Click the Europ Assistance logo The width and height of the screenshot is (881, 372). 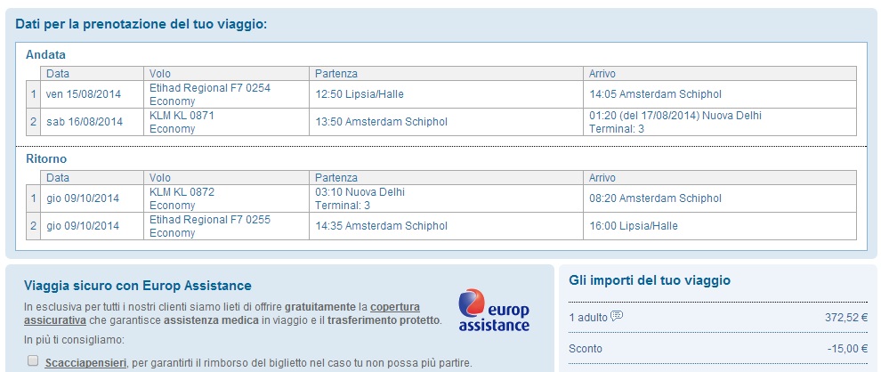coord(493,310)
